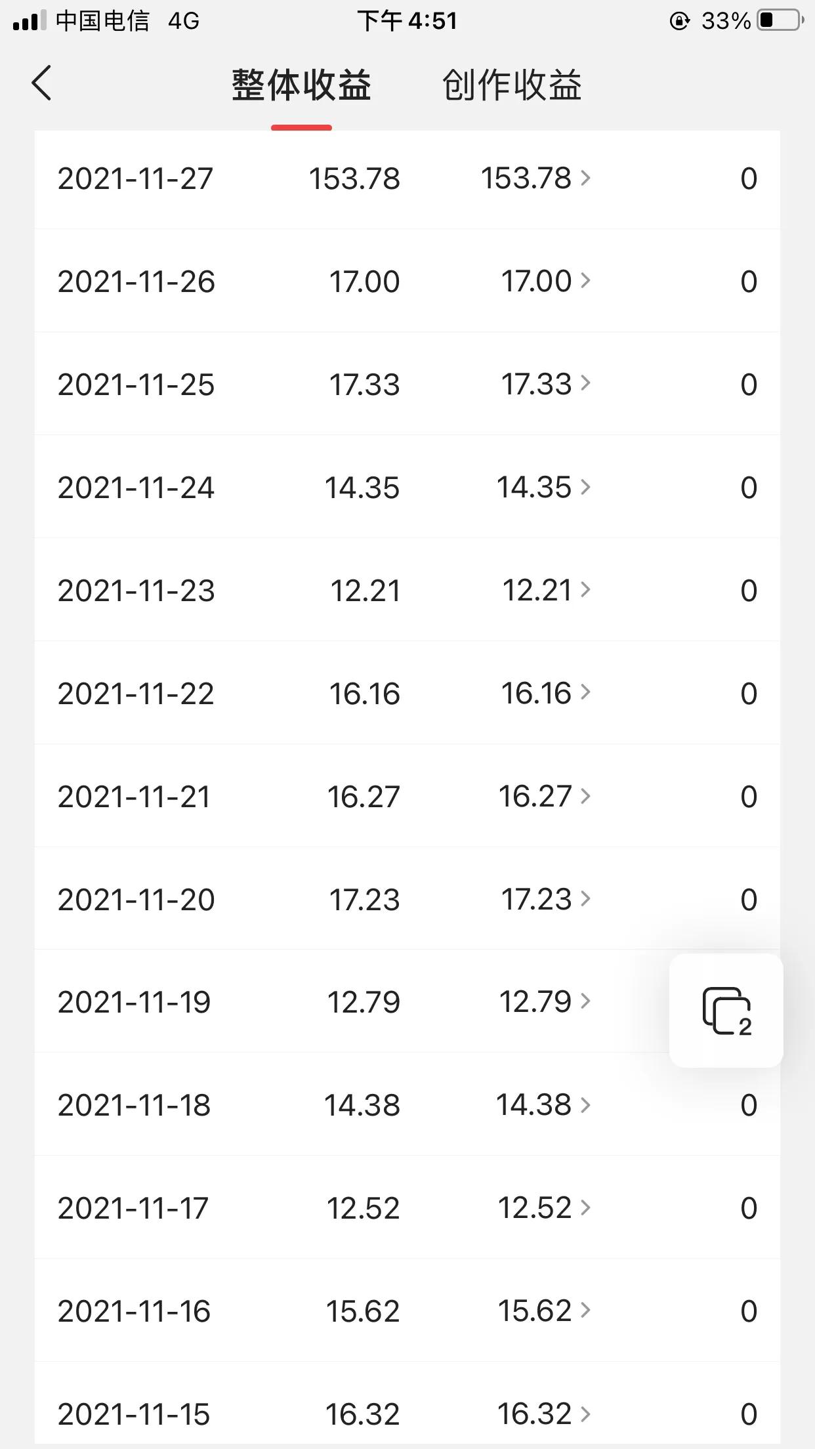Tap the battery status icon

pos(780,21)
